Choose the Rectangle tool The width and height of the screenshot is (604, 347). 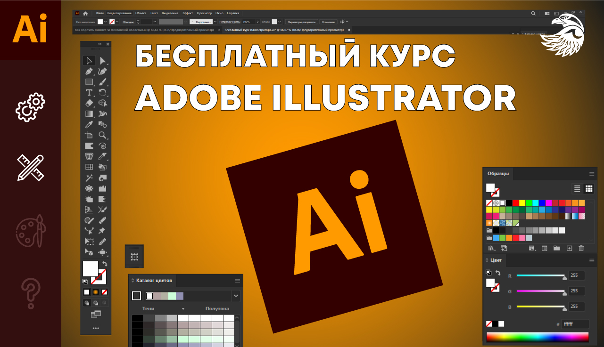89,82
